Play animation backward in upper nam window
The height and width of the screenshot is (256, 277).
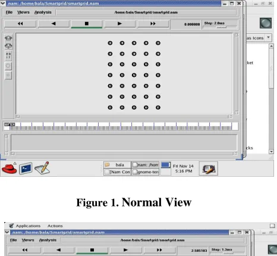point(53,24)
